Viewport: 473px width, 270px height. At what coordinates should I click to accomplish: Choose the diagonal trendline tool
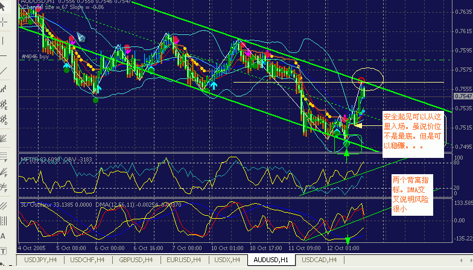point(4,71)
